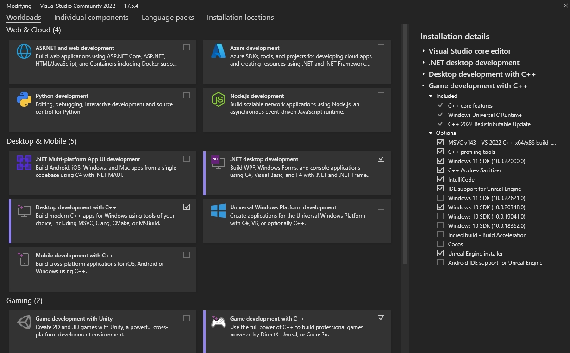Image resolution: width=570 pixels, height=353 pixels.
Task: Open the Language packs tab
Action: pyautogui.click(x=168, y=18)
